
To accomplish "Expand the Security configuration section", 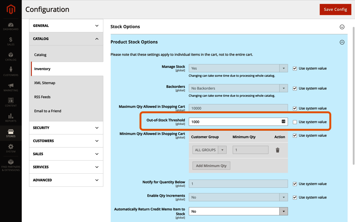I will (x=66, y=128).
